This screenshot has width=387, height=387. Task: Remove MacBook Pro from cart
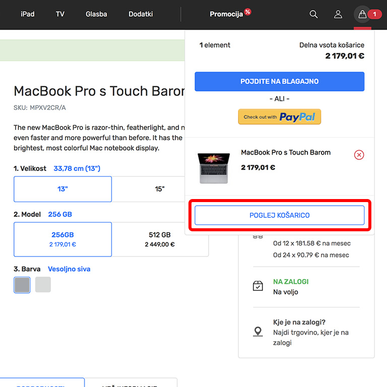(359, 155)
